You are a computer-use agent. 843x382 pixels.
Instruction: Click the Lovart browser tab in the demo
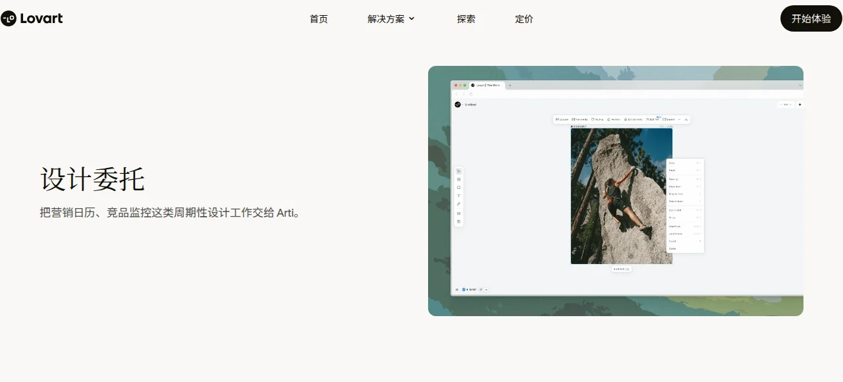(486, 85)
